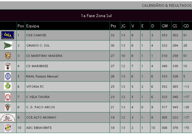This screenshot has width=192, height=134.
Task: Select the C. D. Paco Arcos crest
Action: point(8,107)
